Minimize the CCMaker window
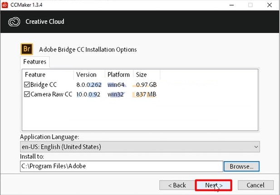Image resolution: width=280 pixels, height=195 pixels. 228,5
